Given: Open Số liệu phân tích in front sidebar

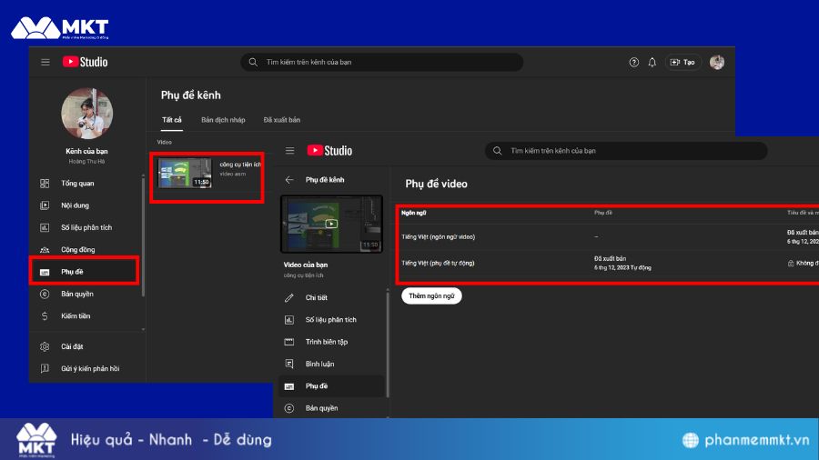Looking at the screenshot, I should [x=330, y=320].
